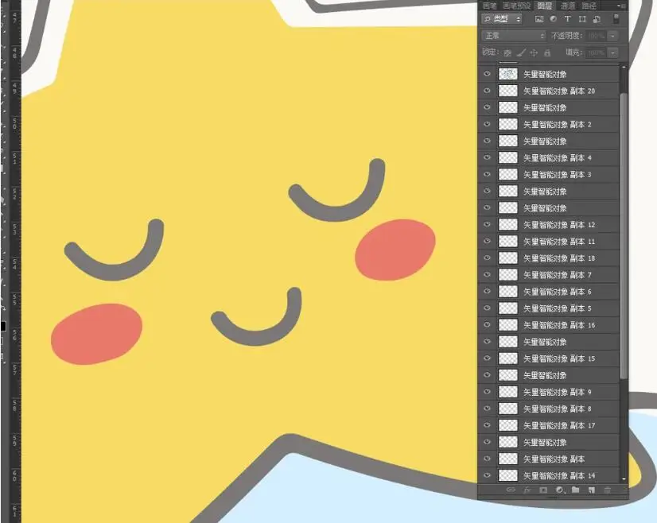This screenshot has width=657, height=523.
Task: Lock all layer attributes with padlock icon
Action: coord(547,53)
